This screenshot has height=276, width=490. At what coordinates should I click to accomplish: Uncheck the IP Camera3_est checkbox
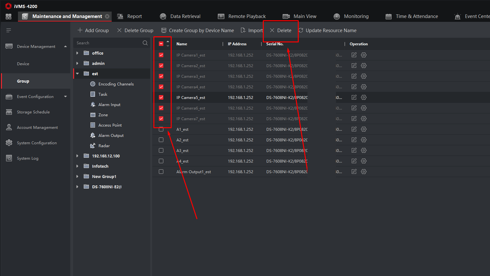tap(161, 76)
